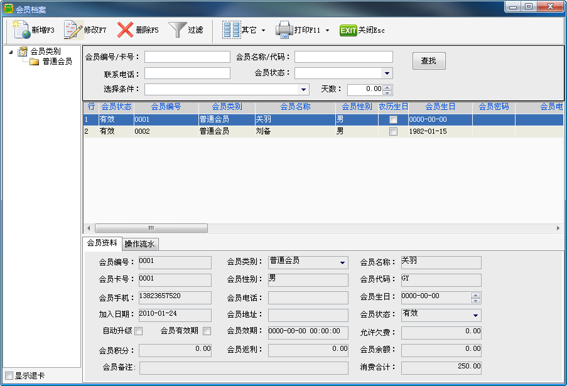Open the 其它 toolbar item
567x386 pixels.
(x=232, y=29)
